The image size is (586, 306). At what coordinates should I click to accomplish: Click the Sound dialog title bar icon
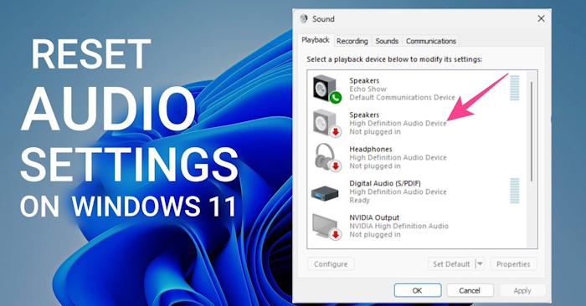click(x=304, y=18)
